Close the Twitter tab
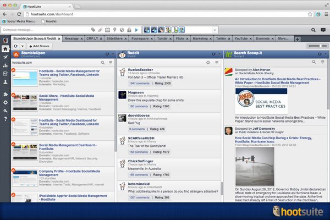This screenshot has height=220, width=330. (229, 38)
